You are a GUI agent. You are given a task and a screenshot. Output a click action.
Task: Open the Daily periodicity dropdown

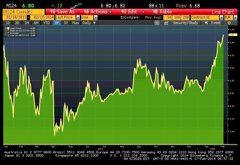tap(95, 23)
